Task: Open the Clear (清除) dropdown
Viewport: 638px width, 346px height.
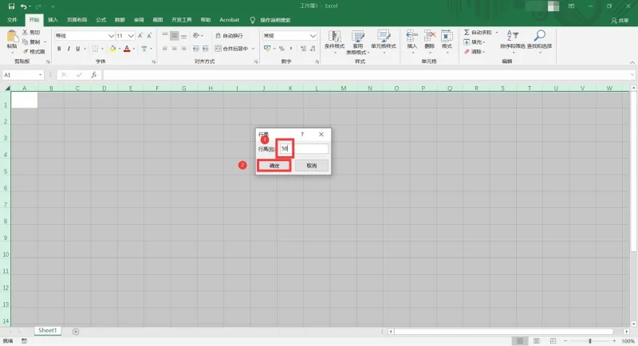Action: [x=475, y=52]
